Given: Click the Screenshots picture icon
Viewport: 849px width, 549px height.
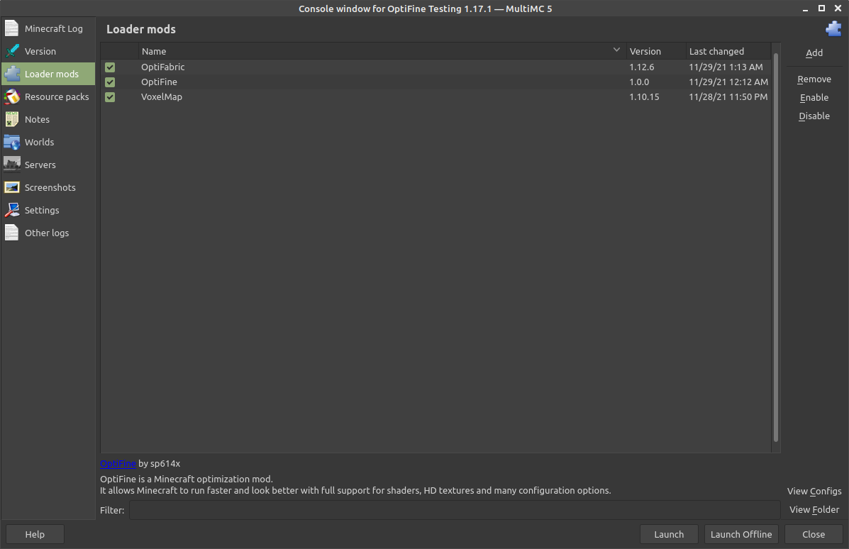Looking at the screenshot, I should click(x=11, y=187).
